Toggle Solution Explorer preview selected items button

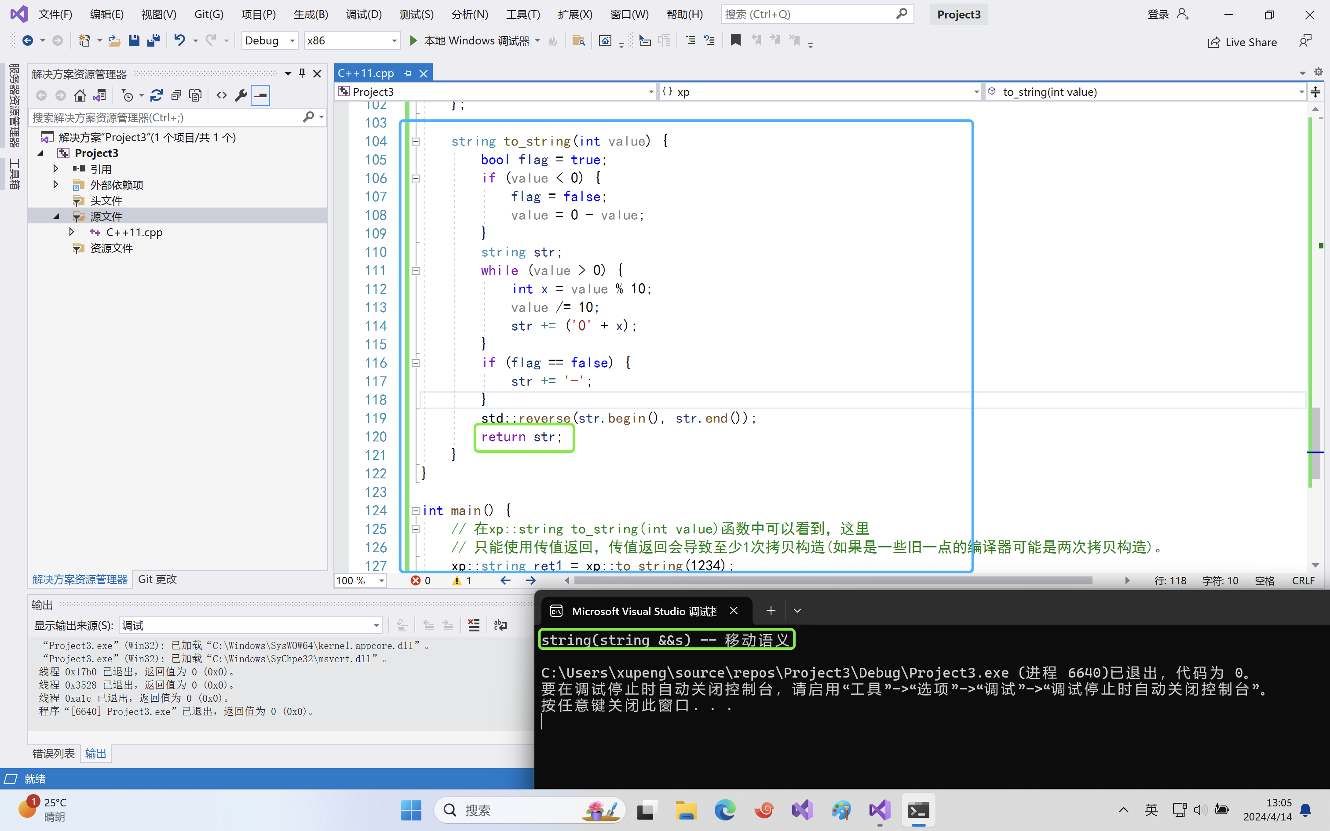coord(260,96)
